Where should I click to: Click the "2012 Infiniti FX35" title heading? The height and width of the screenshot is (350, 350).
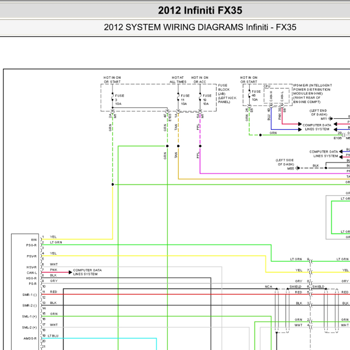200,10
